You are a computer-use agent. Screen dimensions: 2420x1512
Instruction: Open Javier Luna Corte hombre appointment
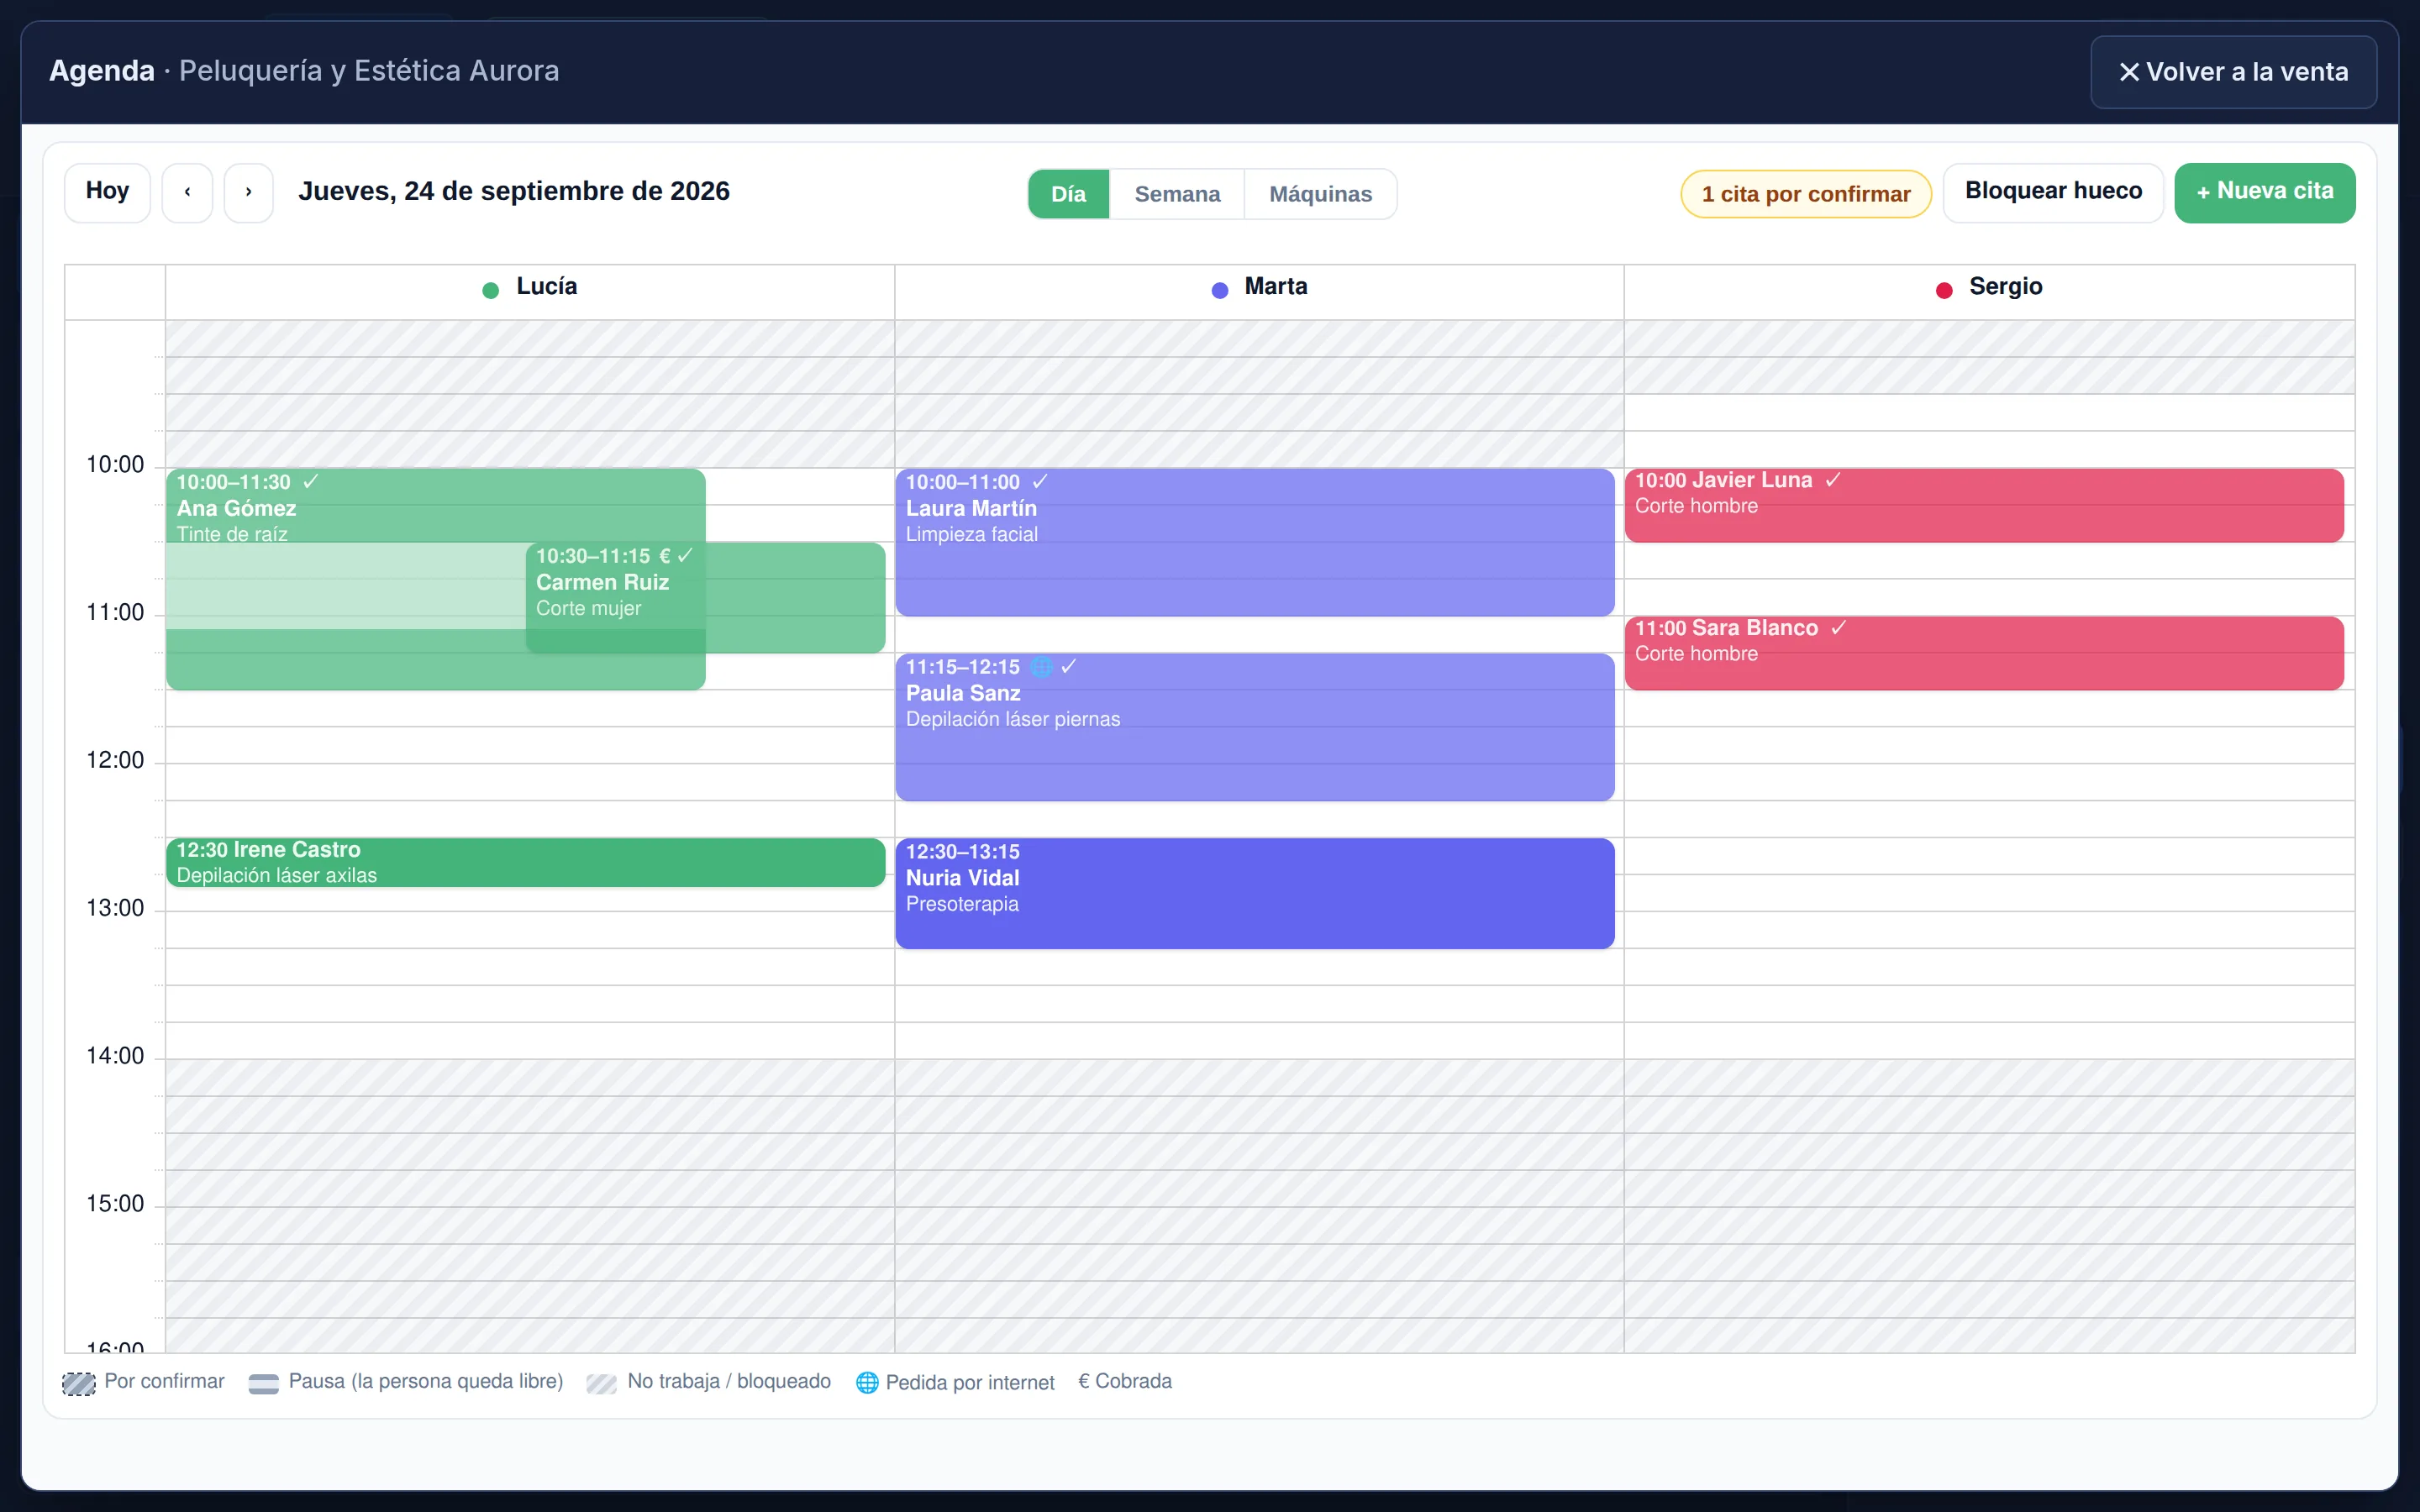[x=1984, y=505]
